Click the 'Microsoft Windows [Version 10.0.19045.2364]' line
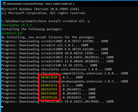Viewport: 138px width, 112px height. [x=40, y=9]
